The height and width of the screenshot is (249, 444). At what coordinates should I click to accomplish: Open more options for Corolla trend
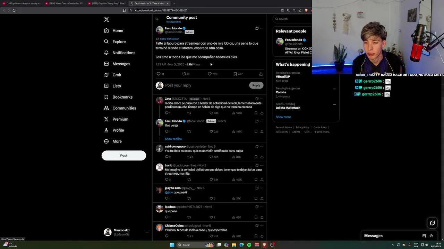coord(334,89)
